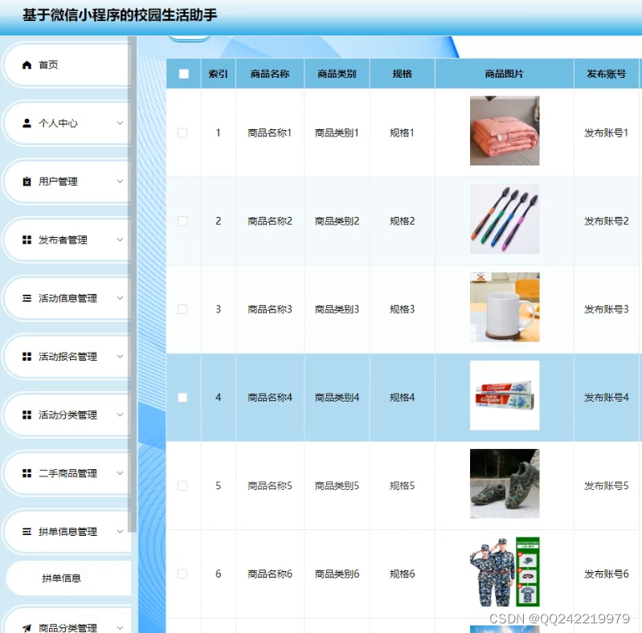Open the camouflage uniform product image

click(x=505, y=572)
